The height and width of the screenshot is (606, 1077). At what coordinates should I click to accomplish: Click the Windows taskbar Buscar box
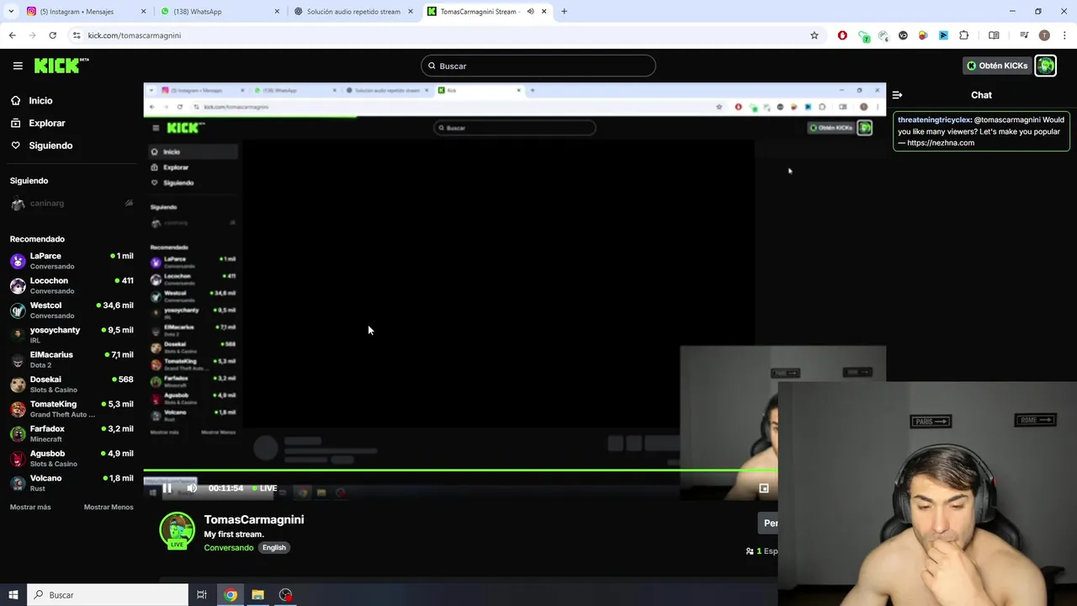108,595
